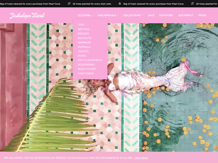
Task: Open the PRESS page
Action: pos(203,15)
